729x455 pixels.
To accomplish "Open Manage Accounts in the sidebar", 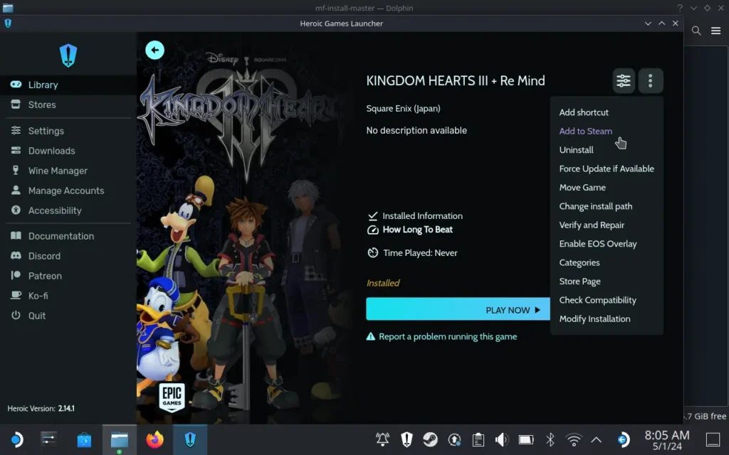I will (68, 191).
